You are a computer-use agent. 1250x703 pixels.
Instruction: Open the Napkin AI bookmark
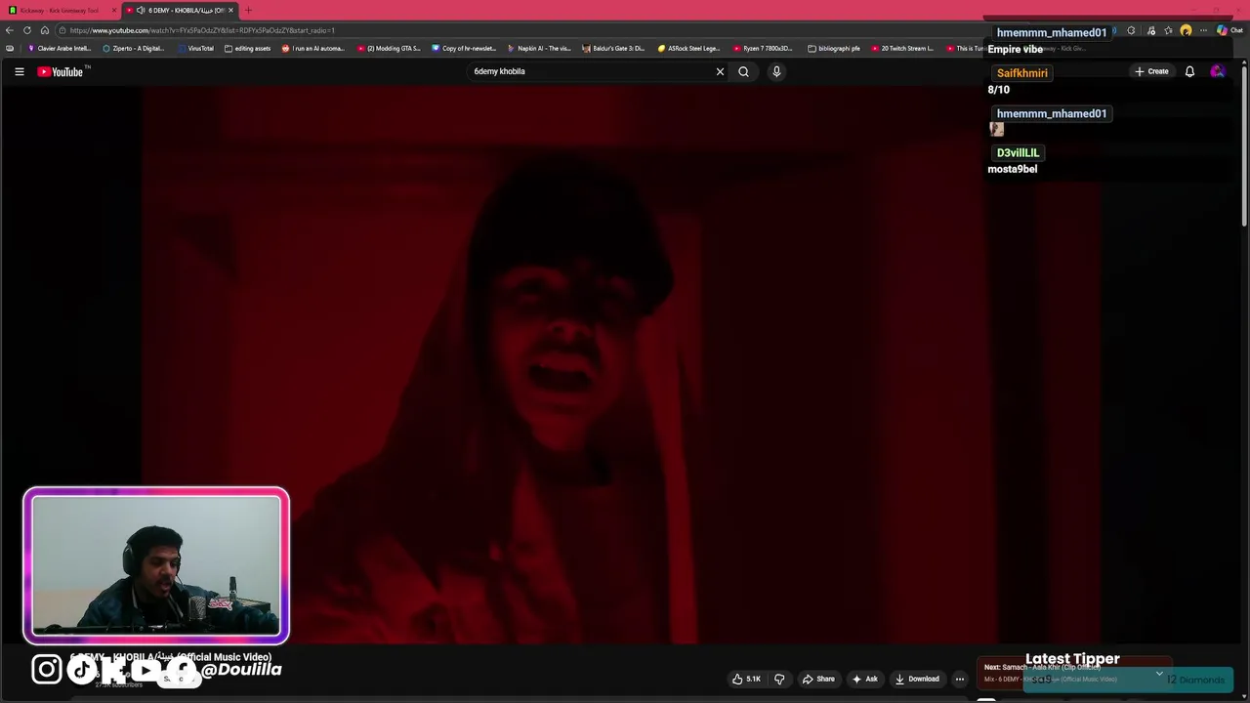coord(539,48)
